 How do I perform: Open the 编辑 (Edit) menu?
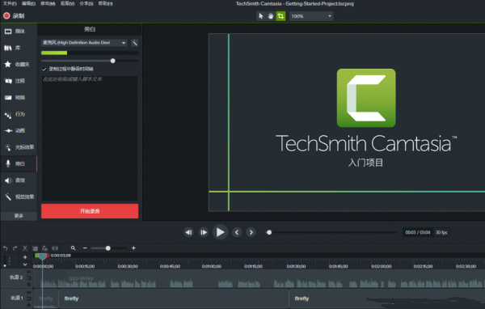(28, 3)
